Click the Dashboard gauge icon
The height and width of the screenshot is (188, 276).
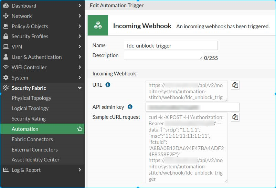6,6
